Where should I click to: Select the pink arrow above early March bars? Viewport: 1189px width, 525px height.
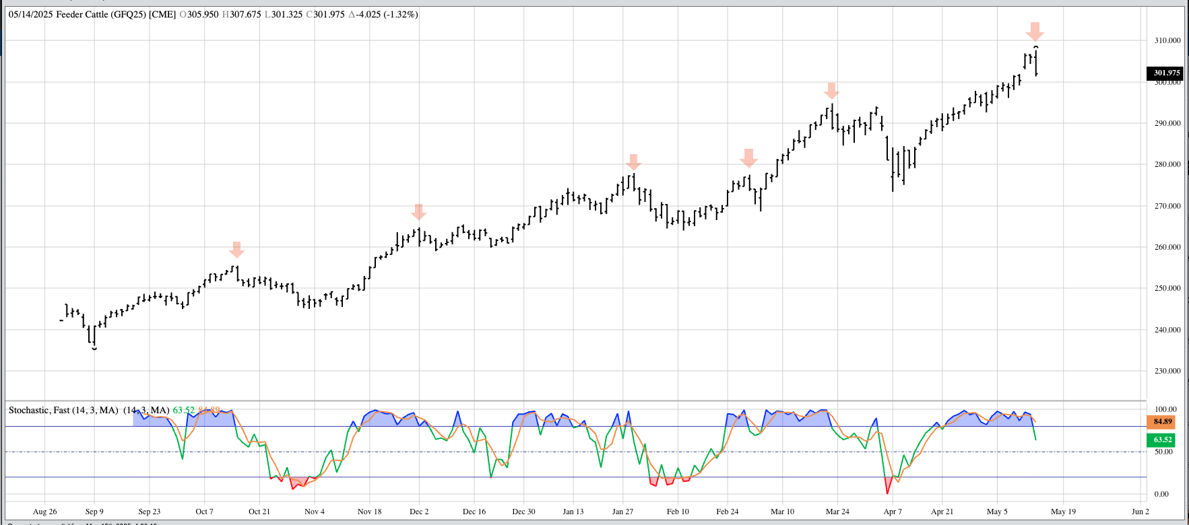[x=748, y=157]
